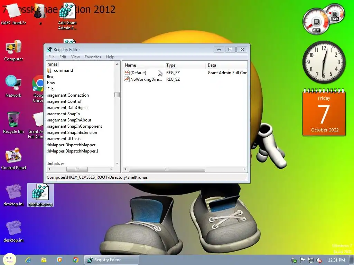Viewport: 354px width, 265px height.
Task: Open Windows Media Player from the taskbar
Action: coord(60,260)
